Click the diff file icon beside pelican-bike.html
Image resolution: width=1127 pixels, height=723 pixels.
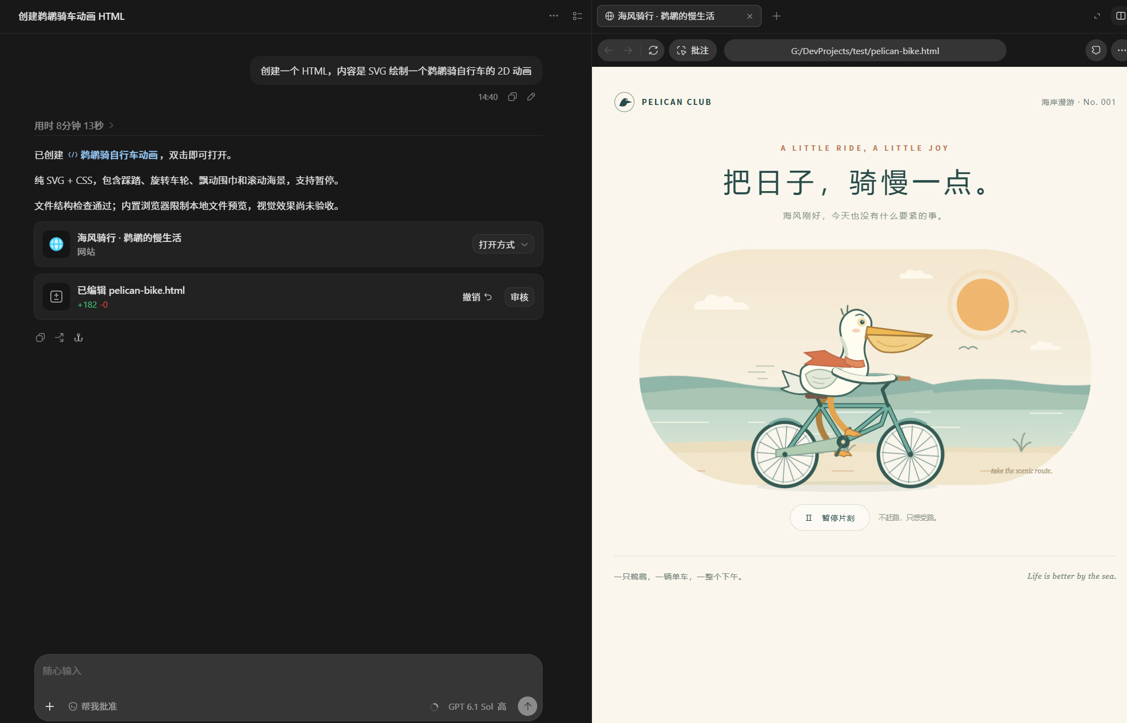56,297
